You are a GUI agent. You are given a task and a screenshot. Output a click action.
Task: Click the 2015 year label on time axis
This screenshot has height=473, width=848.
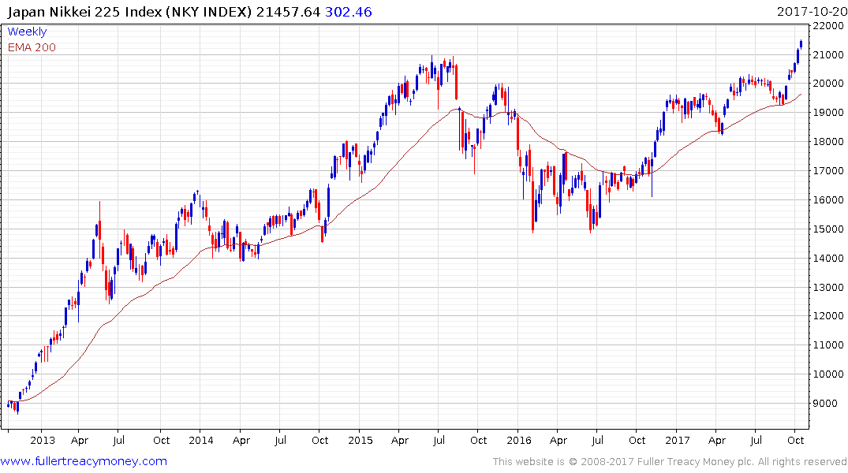pos(360,440)
